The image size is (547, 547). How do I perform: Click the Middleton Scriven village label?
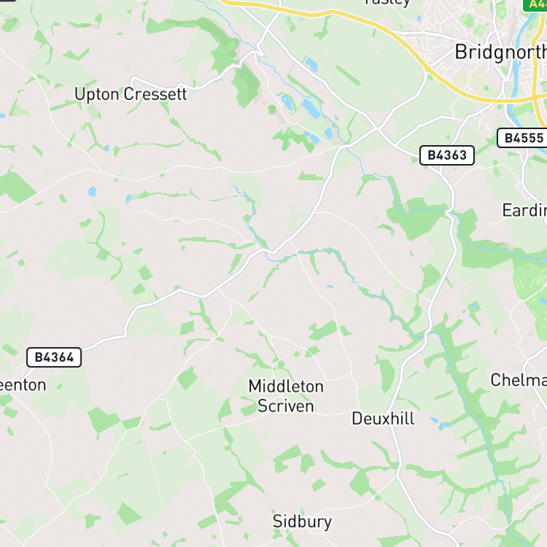point(286,396)
